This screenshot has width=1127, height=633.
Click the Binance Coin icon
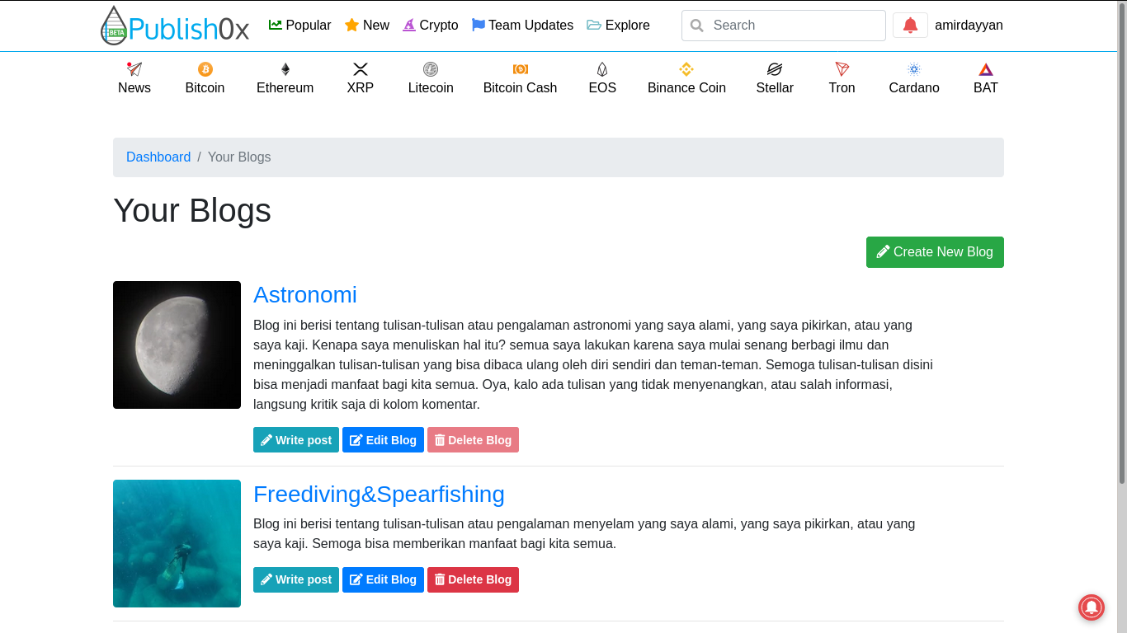[686, 69]
